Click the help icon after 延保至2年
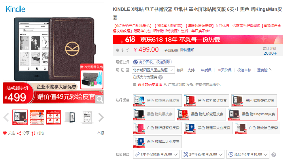 [x=273, y=155]
